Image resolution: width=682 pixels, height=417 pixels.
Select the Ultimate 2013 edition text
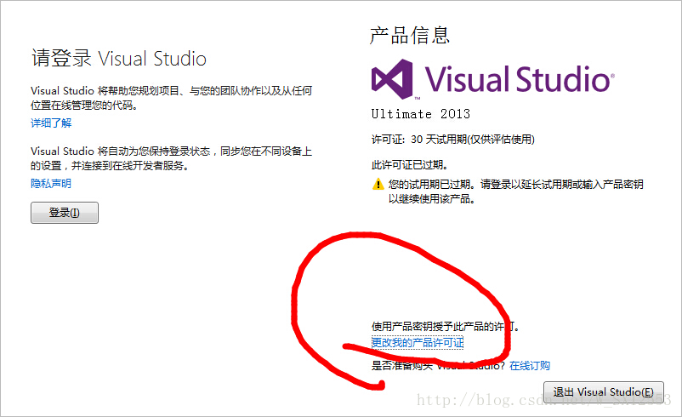pos(421,114)
